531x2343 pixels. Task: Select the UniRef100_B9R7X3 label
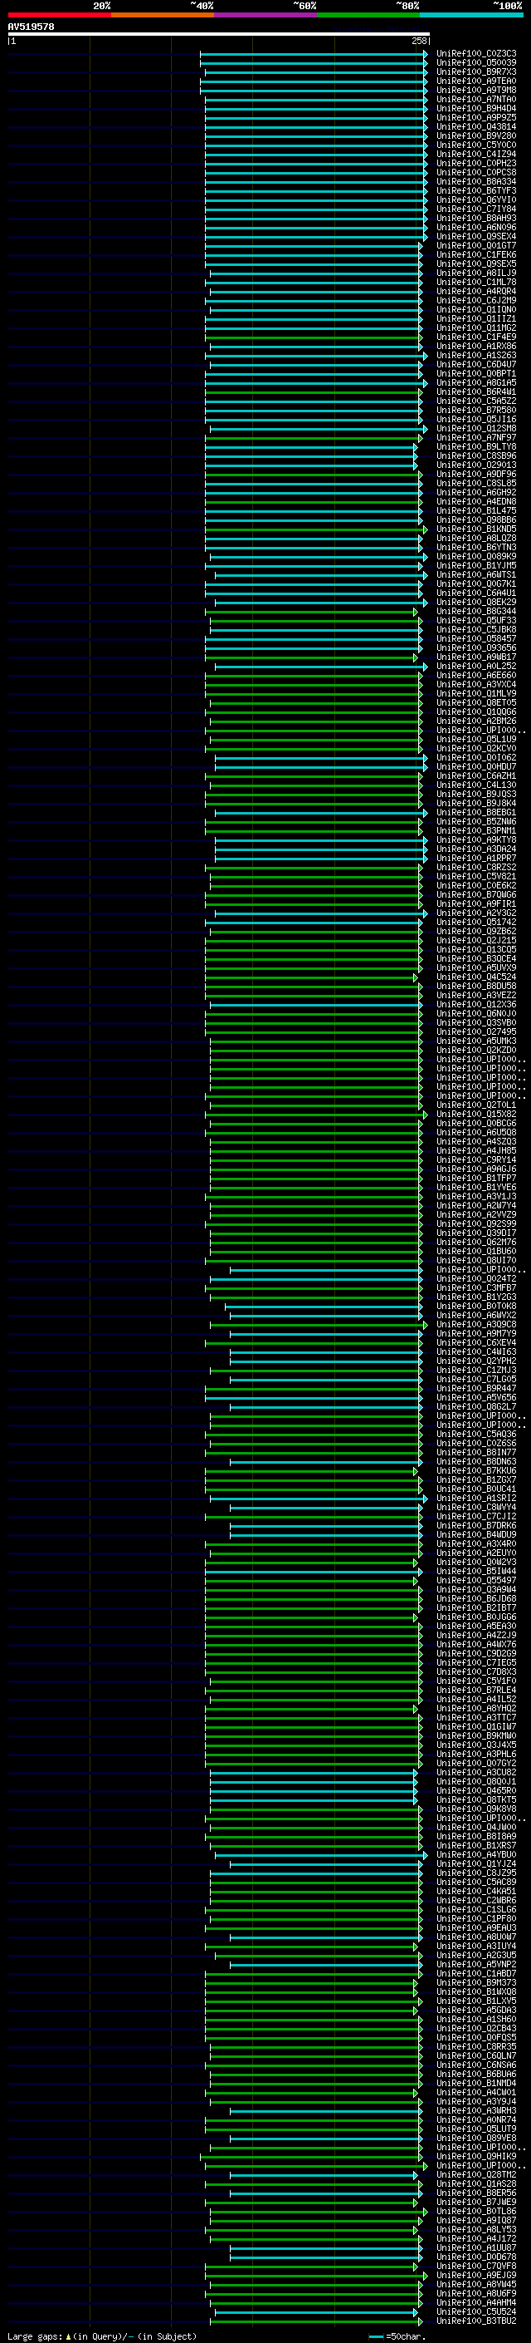point(475,71)
